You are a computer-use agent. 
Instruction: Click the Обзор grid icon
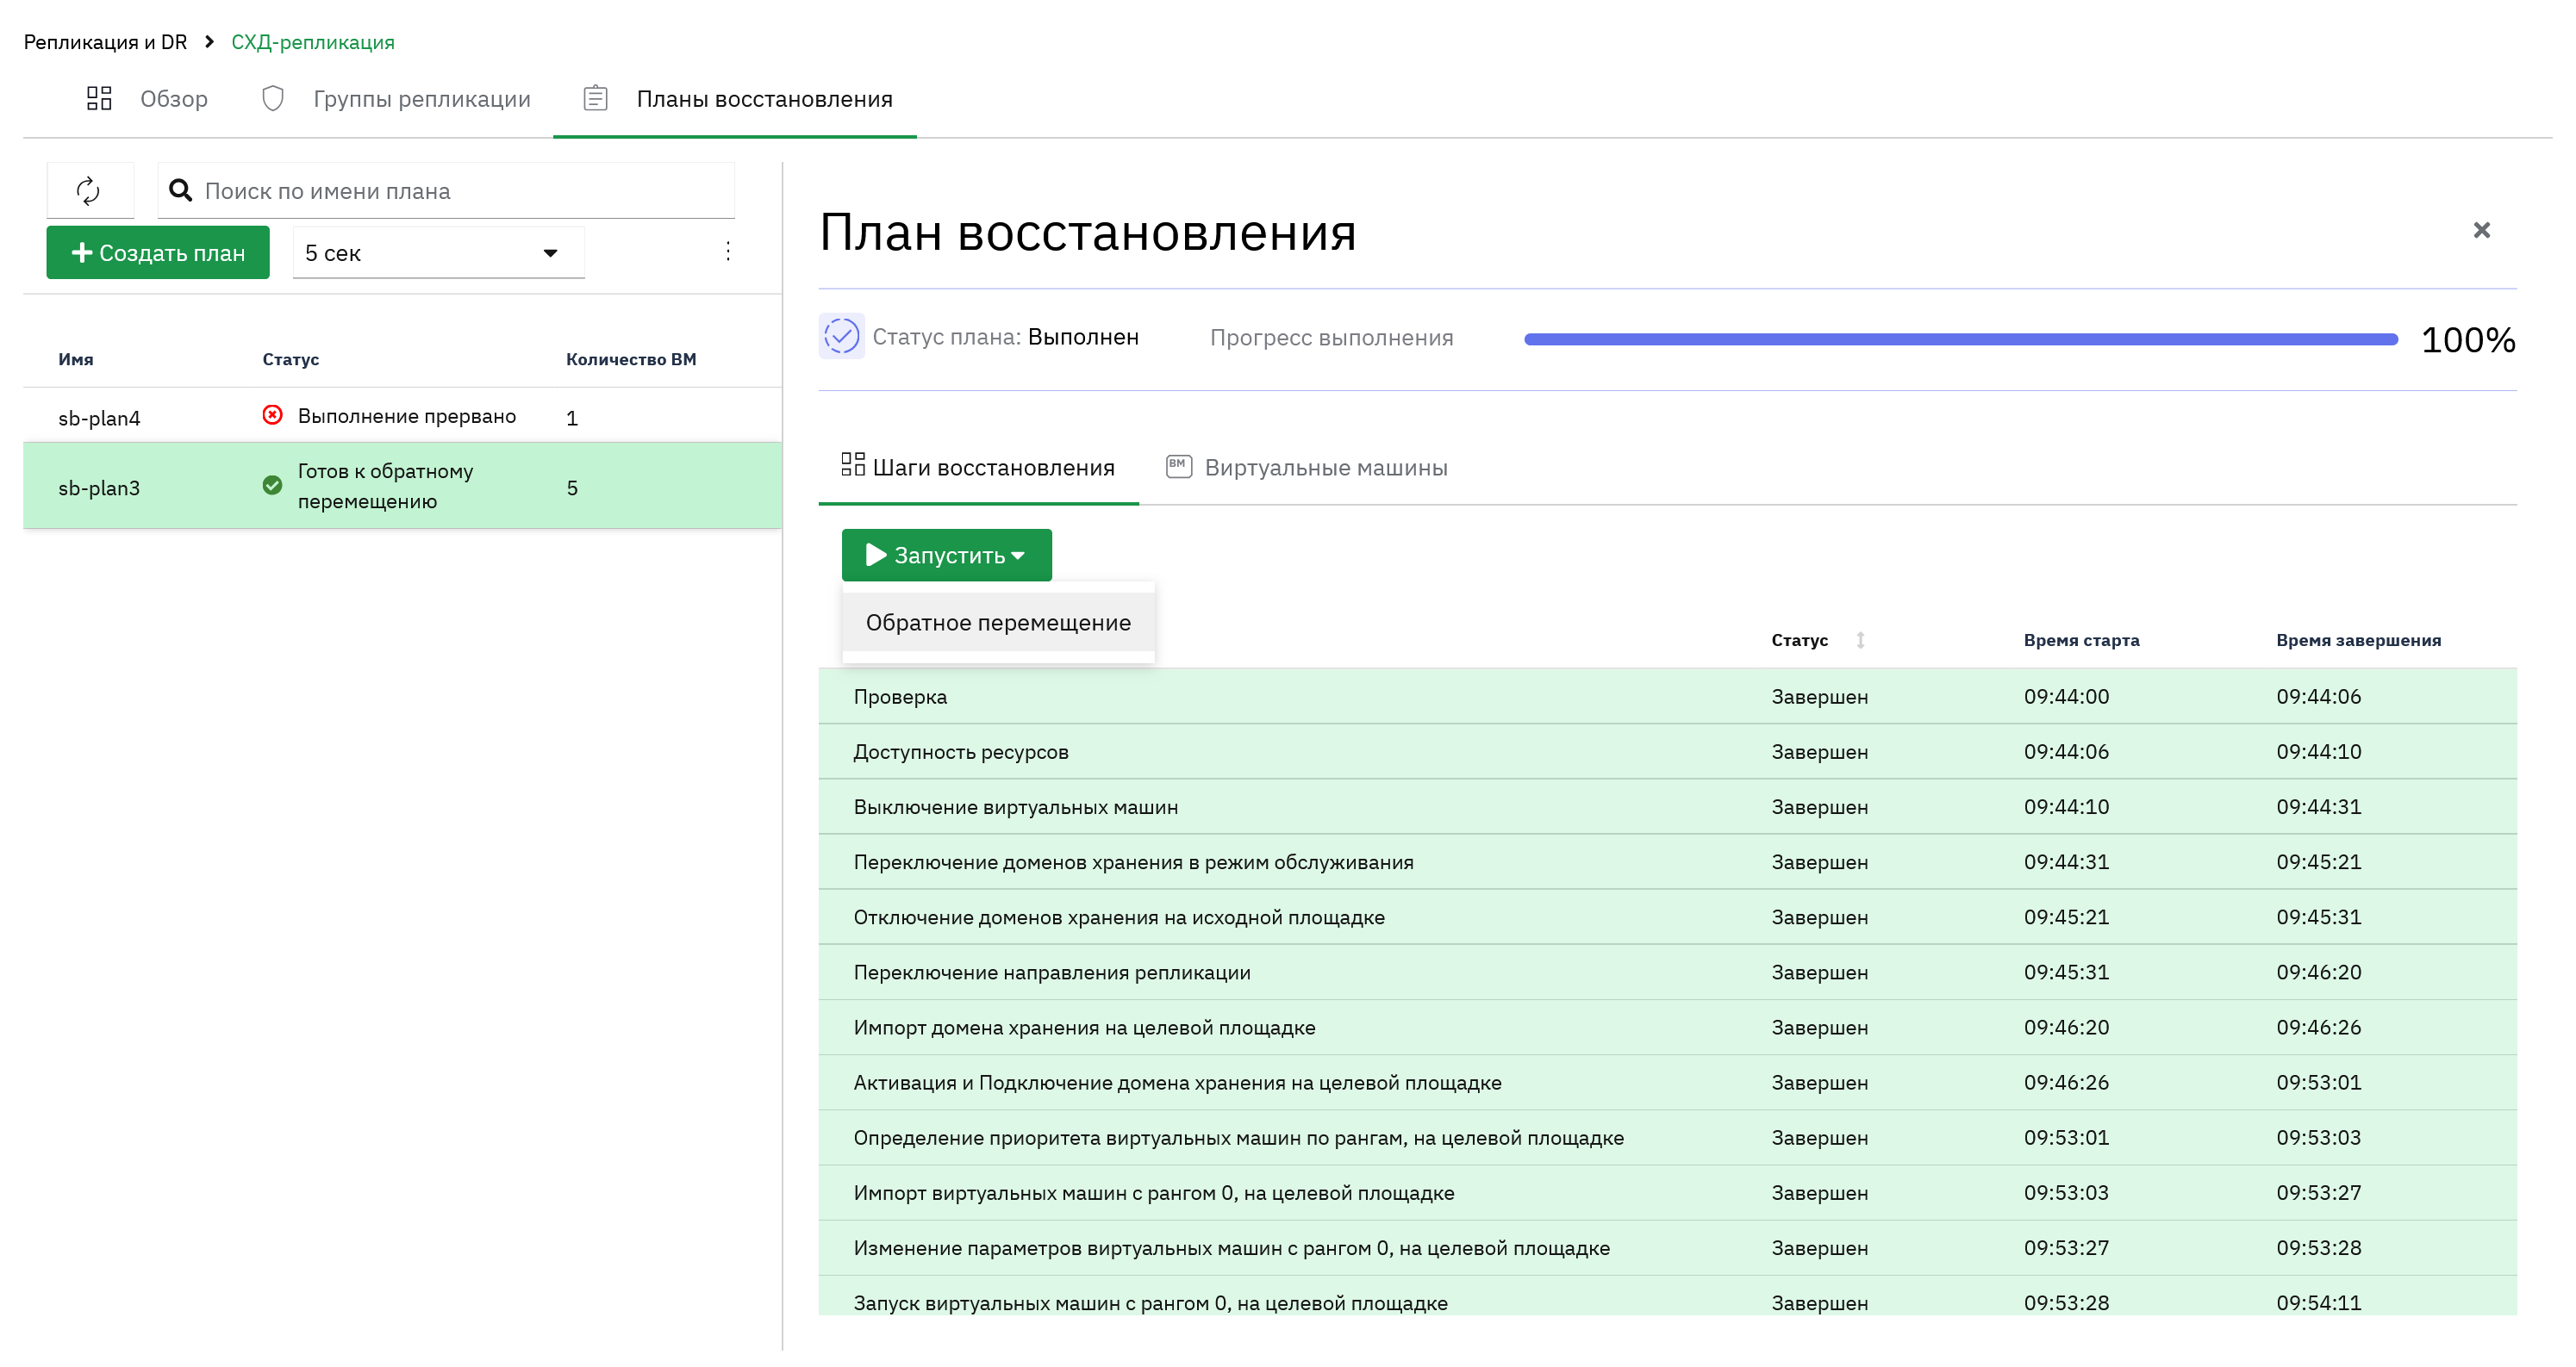99,98
